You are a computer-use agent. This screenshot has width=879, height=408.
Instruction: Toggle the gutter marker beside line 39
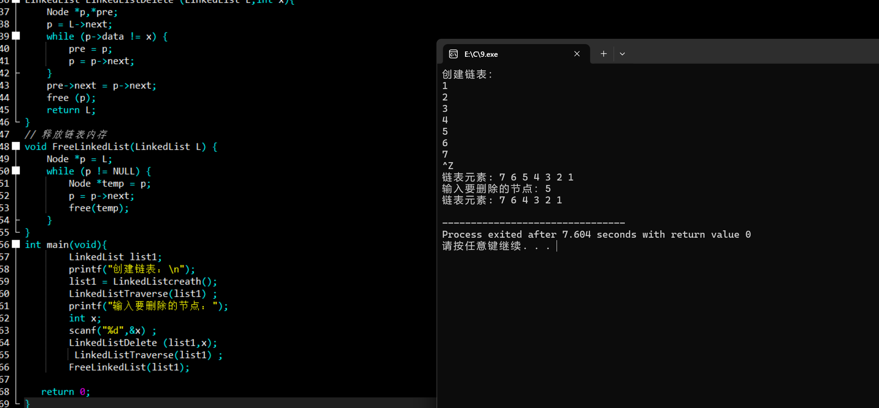click(16, 36)
